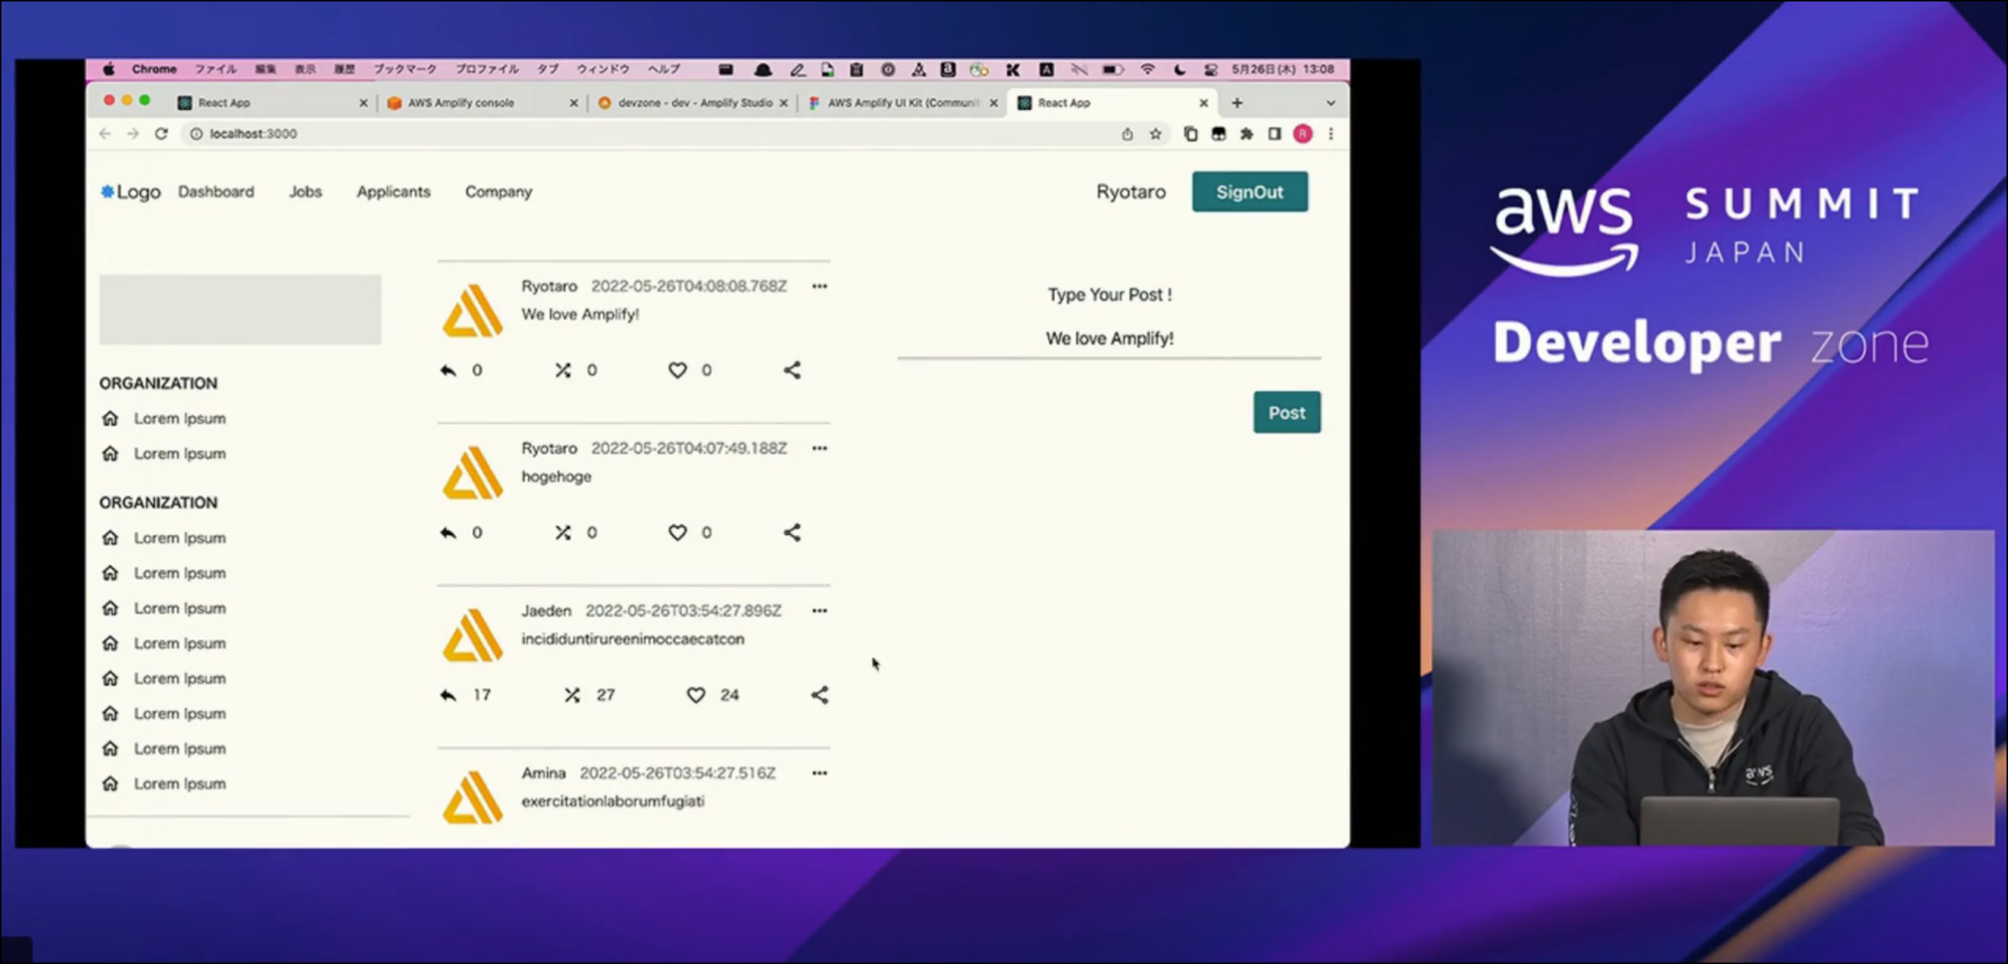
Task: Reload the page using refresh icon
Action: (x=161, y=134)
